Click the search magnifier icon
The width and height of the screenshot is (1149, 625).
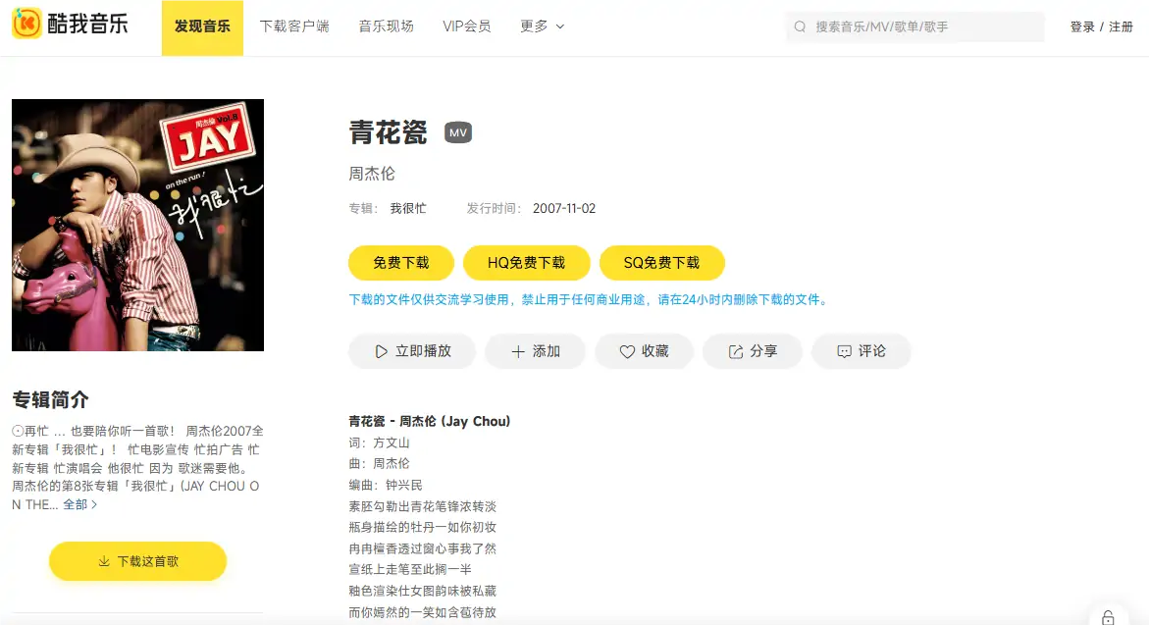click(x=801, y=27)
